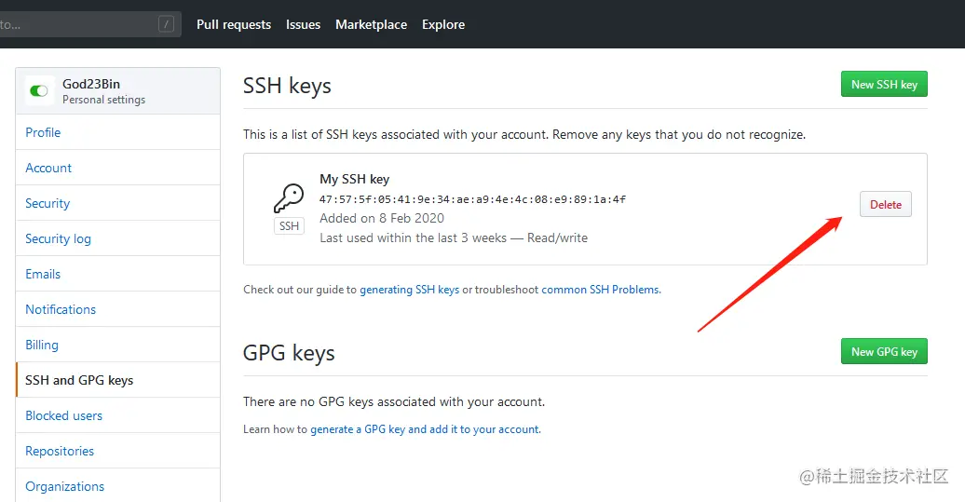Click the search slash shortcut icon
965x502 pixels.
coord(166,24)
